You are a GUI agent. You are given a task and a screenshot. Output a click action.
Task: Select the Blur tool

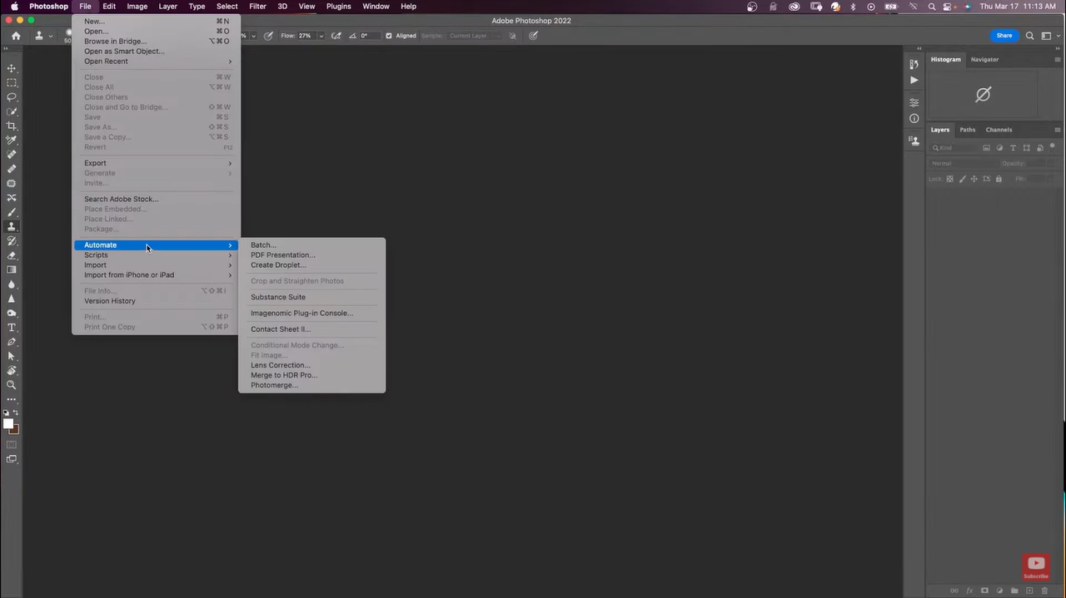pyautogui.click(x=12, y=284)
